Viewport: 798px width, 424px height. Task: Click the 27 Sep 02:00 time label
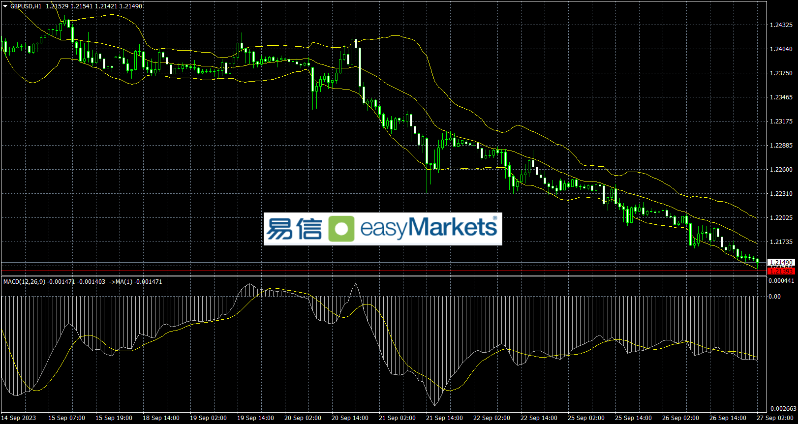click(775, 418)
